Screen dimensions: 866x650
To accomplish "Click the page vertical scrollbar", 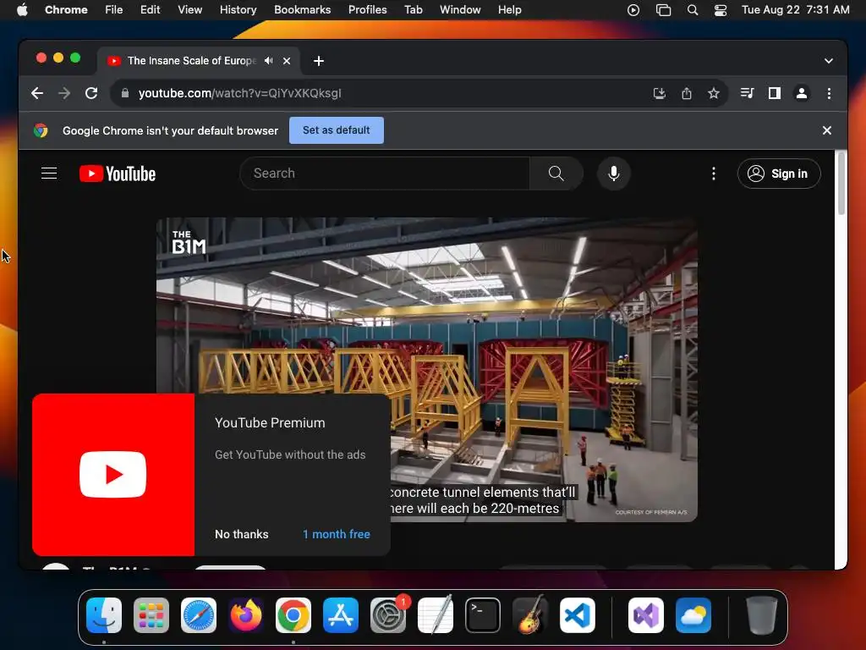I will [841, 184].
